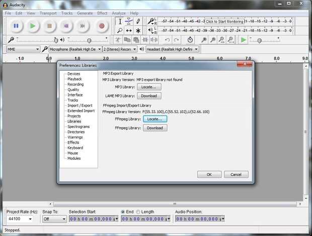Viewport: 312px width, 236px height.
Task: Open Audio Position time format arrow
Action: (x=223, y=219)
